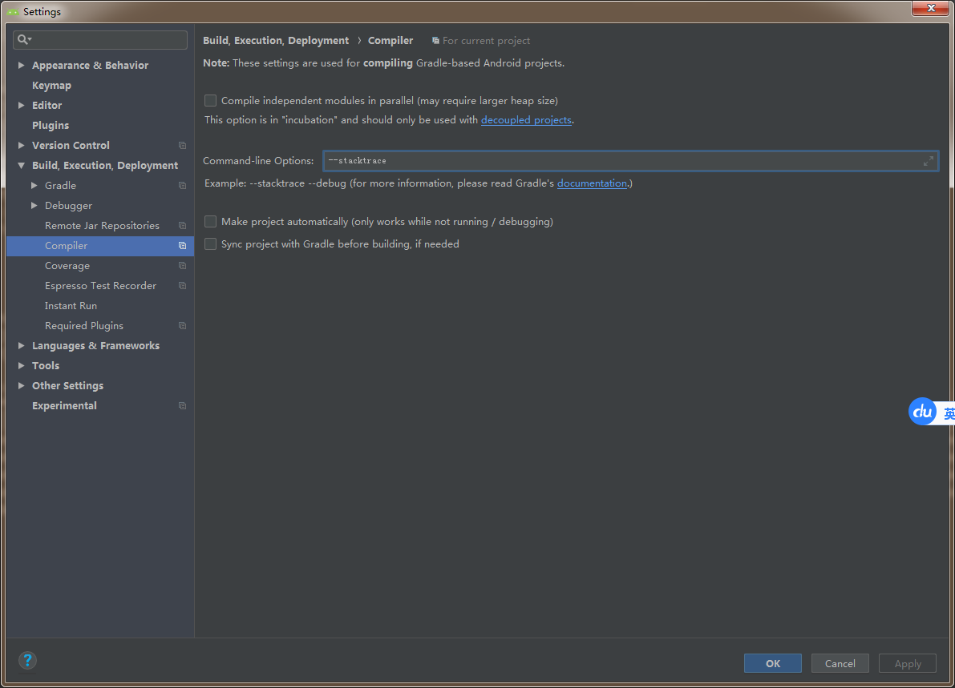Click the OK button
This screenshot has width=955, height=688.
point(772,664)
